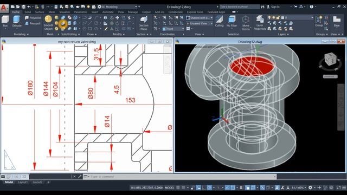Click the command line customize wrench icon
The image size is (347, 195).
(x=80, y=177)
